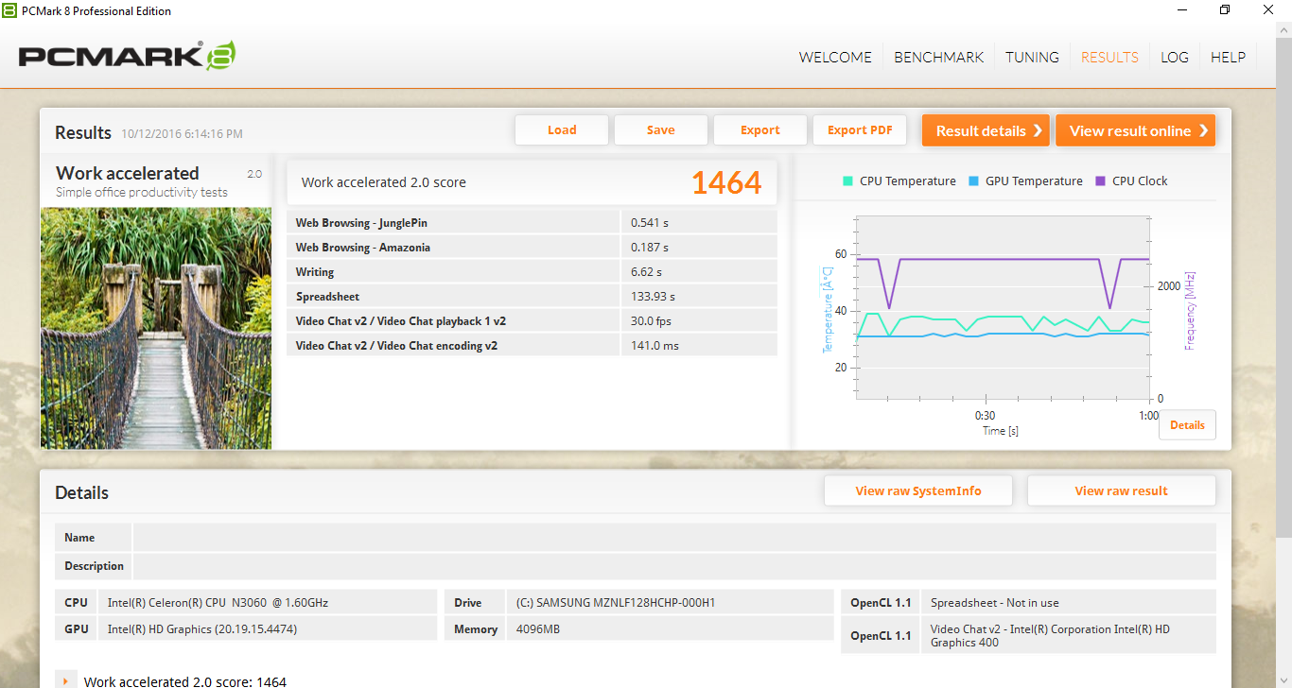Click the SAMSUNG drive text
This screenshot has height=688, width=1292.
point(616,602)
